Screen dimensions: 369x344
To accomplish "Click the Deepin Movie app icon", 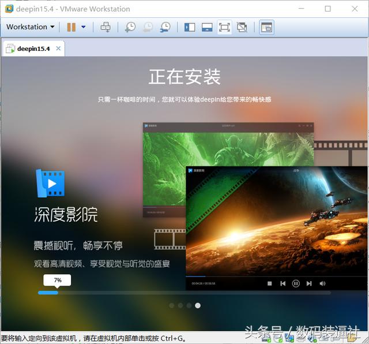I will point(50,183).
